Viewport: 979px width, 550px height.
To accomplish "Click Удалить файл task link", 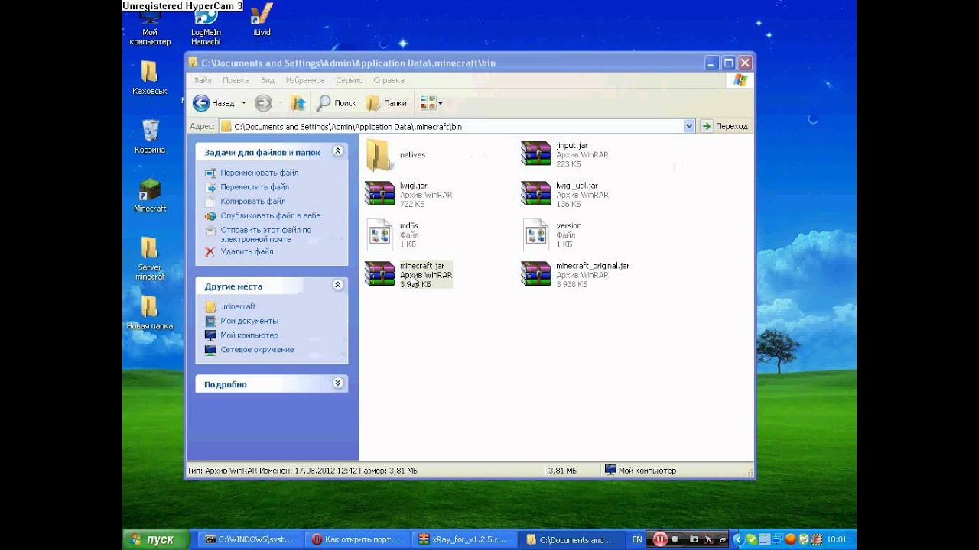I will click(x=247, y=251).
